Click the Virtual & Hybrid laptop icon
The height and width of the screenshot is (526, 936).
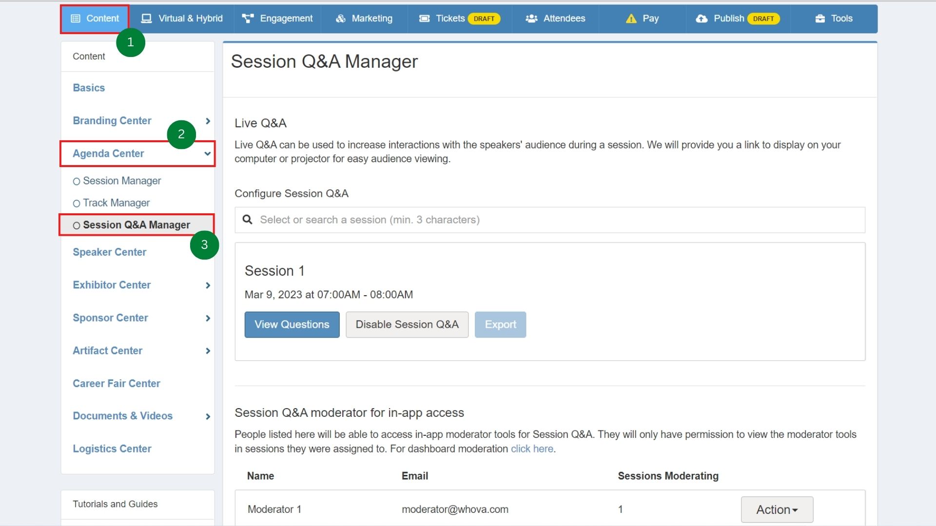point(146,19)
